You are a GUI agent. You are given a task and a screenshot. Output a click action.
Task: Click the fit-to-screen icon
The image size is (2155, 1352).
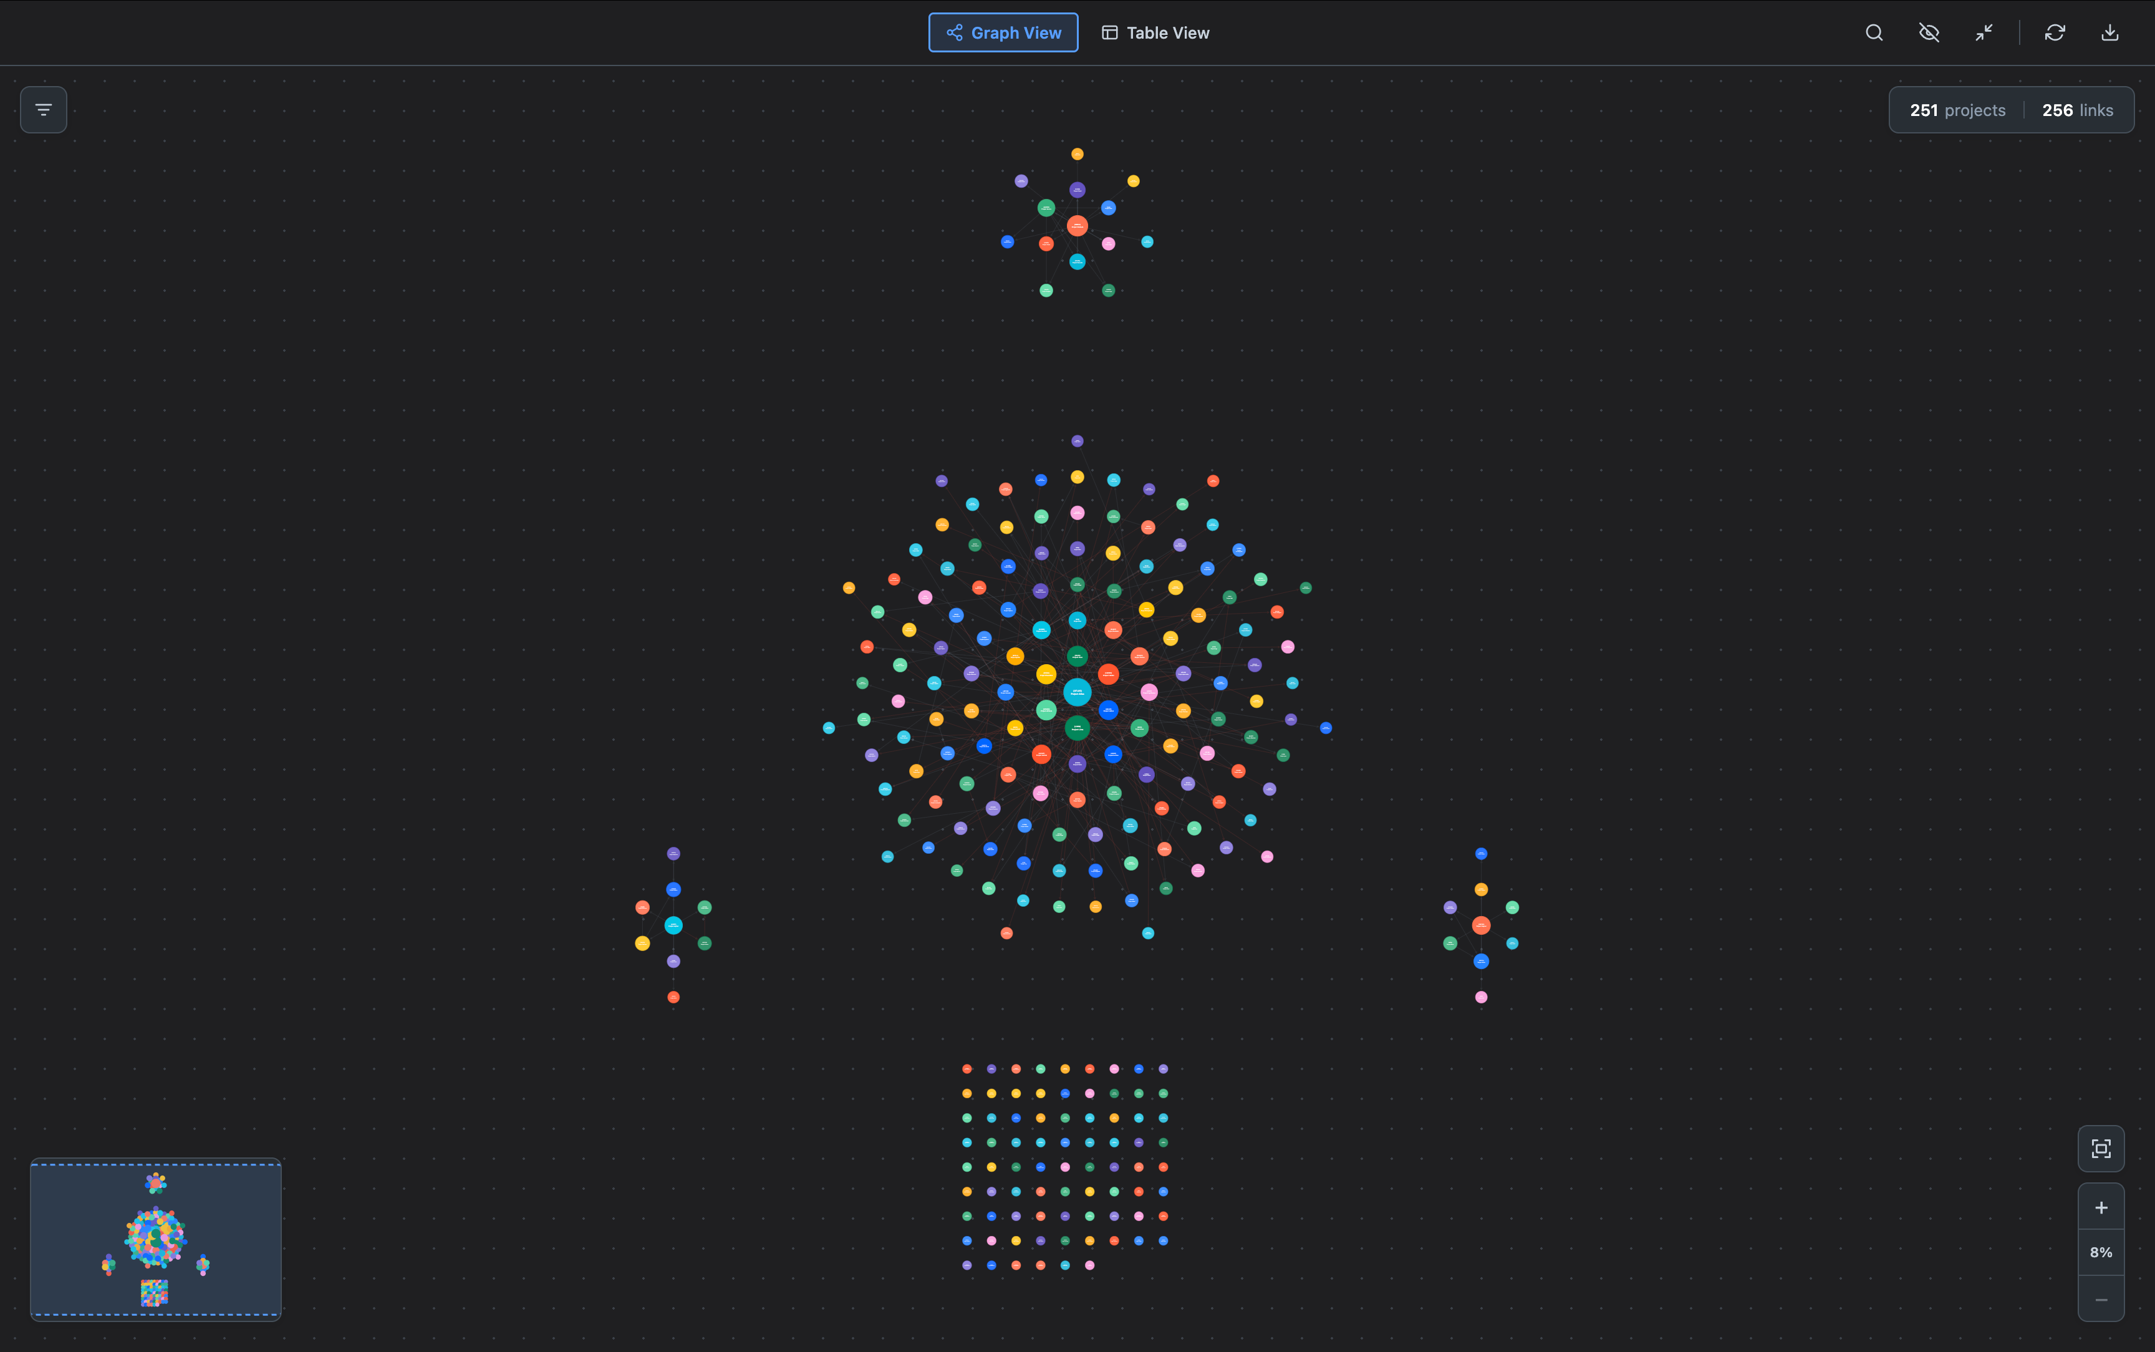2101,1148
